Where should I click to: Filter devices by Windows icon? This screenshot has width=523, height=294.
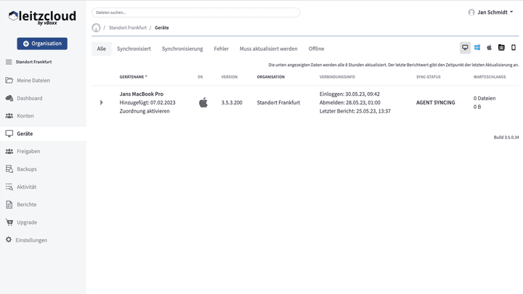[x=477, y=48]
